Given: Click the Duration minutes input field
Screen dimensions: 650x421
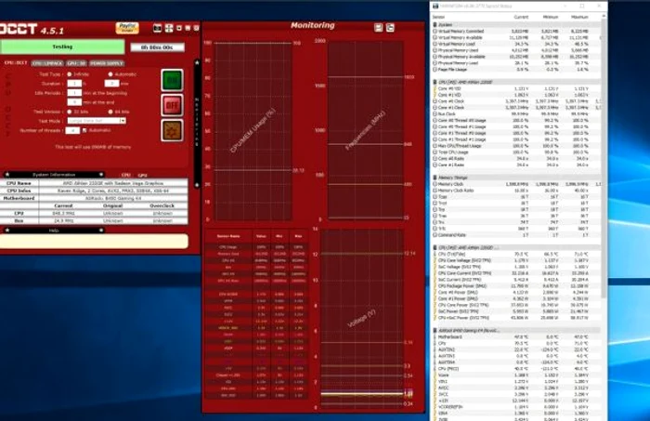Looking at the screenshot, I should pos(111,84).
